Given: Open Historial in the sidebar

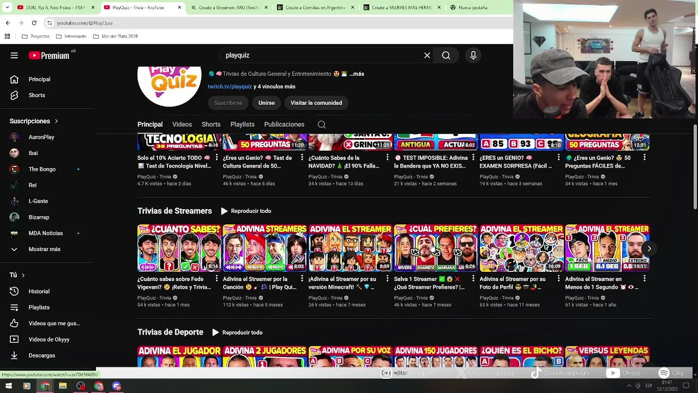Looking at the screenshot, I should point(39,291).
